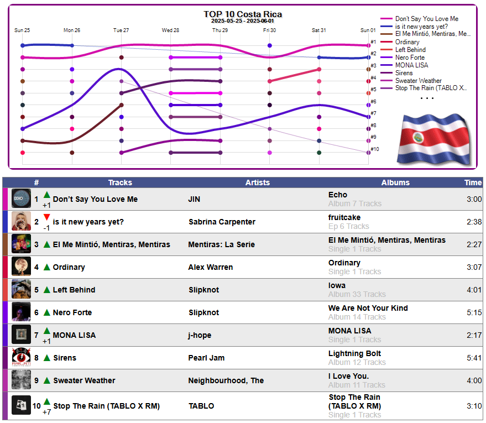Click the Ordinary moon cover thumbnail
Screen dimensions: 486x423
point(21,266)
